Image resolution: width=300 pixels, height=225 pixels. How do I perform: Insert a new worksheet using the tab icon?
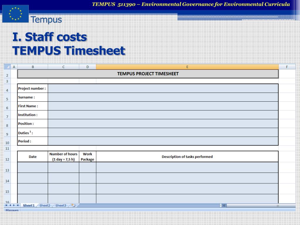pyautogui.click(x=74, y=205)
